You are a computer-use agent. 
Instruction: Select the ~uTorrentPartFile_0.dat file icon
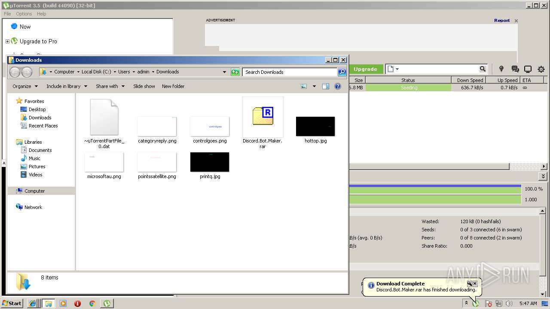tap(104, 117)
